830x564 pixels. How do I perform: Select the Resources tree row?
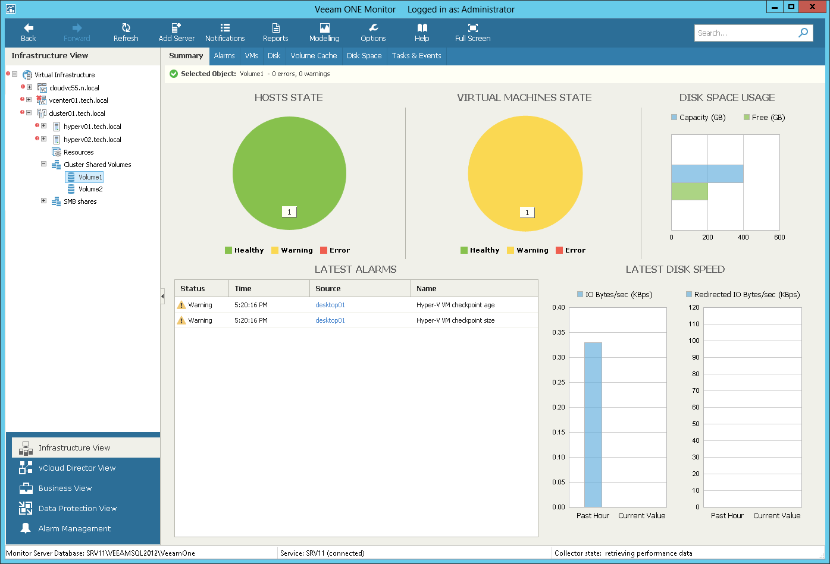pos(73,152)
